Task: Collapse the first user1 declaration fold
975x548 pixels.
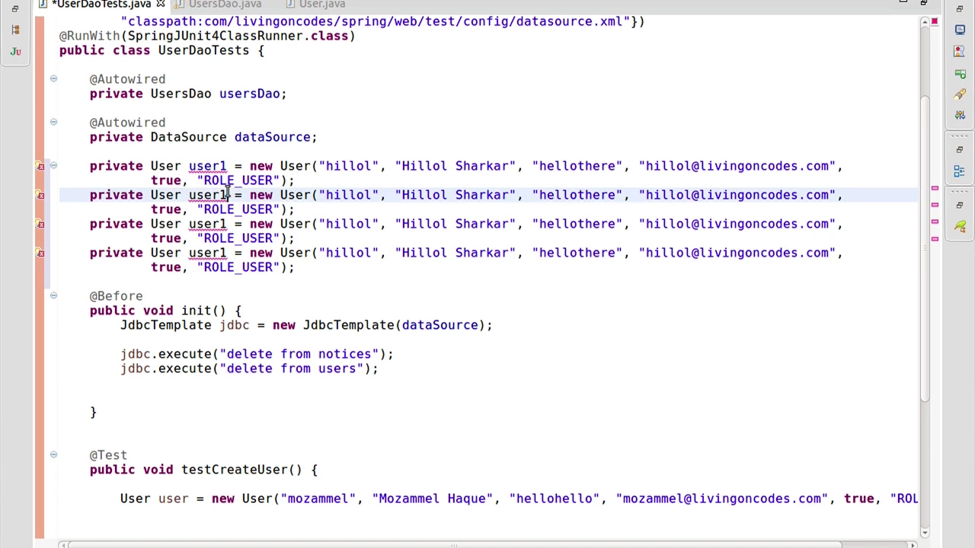Action: (53, 165)
